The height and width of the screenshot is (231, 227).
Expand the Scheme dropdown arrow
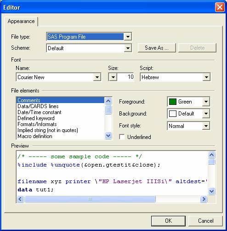point(128,48)
